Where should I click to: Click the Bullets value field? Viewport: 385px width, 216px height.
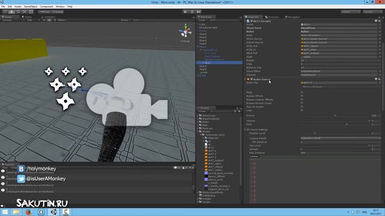(x=340, y=60)
